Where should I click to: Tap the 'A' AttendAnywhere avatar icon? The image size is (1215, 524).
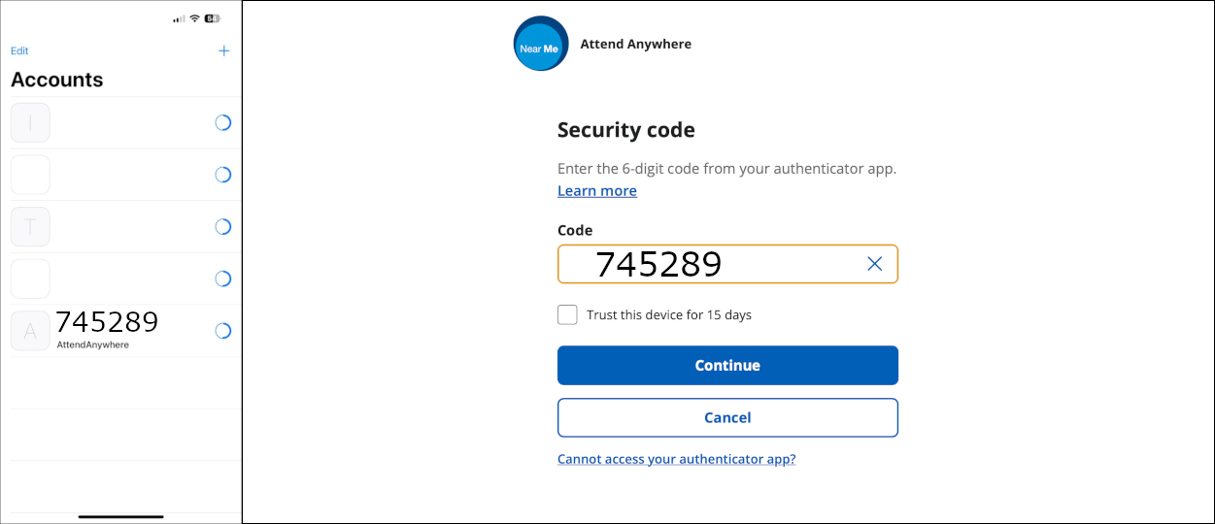[30, 331]
